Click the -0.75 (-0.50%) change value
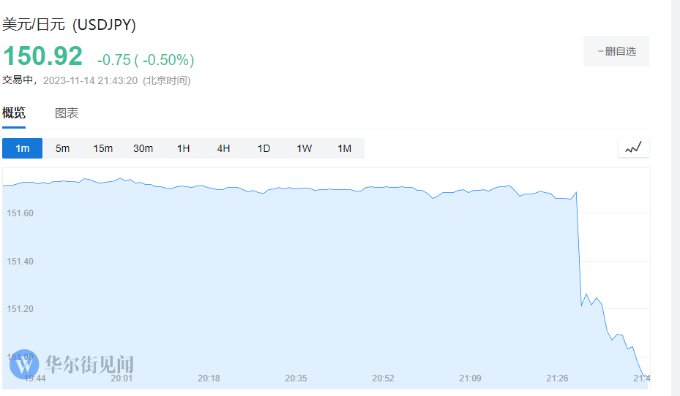The image size is (680, 396). (x=146, y=60)
